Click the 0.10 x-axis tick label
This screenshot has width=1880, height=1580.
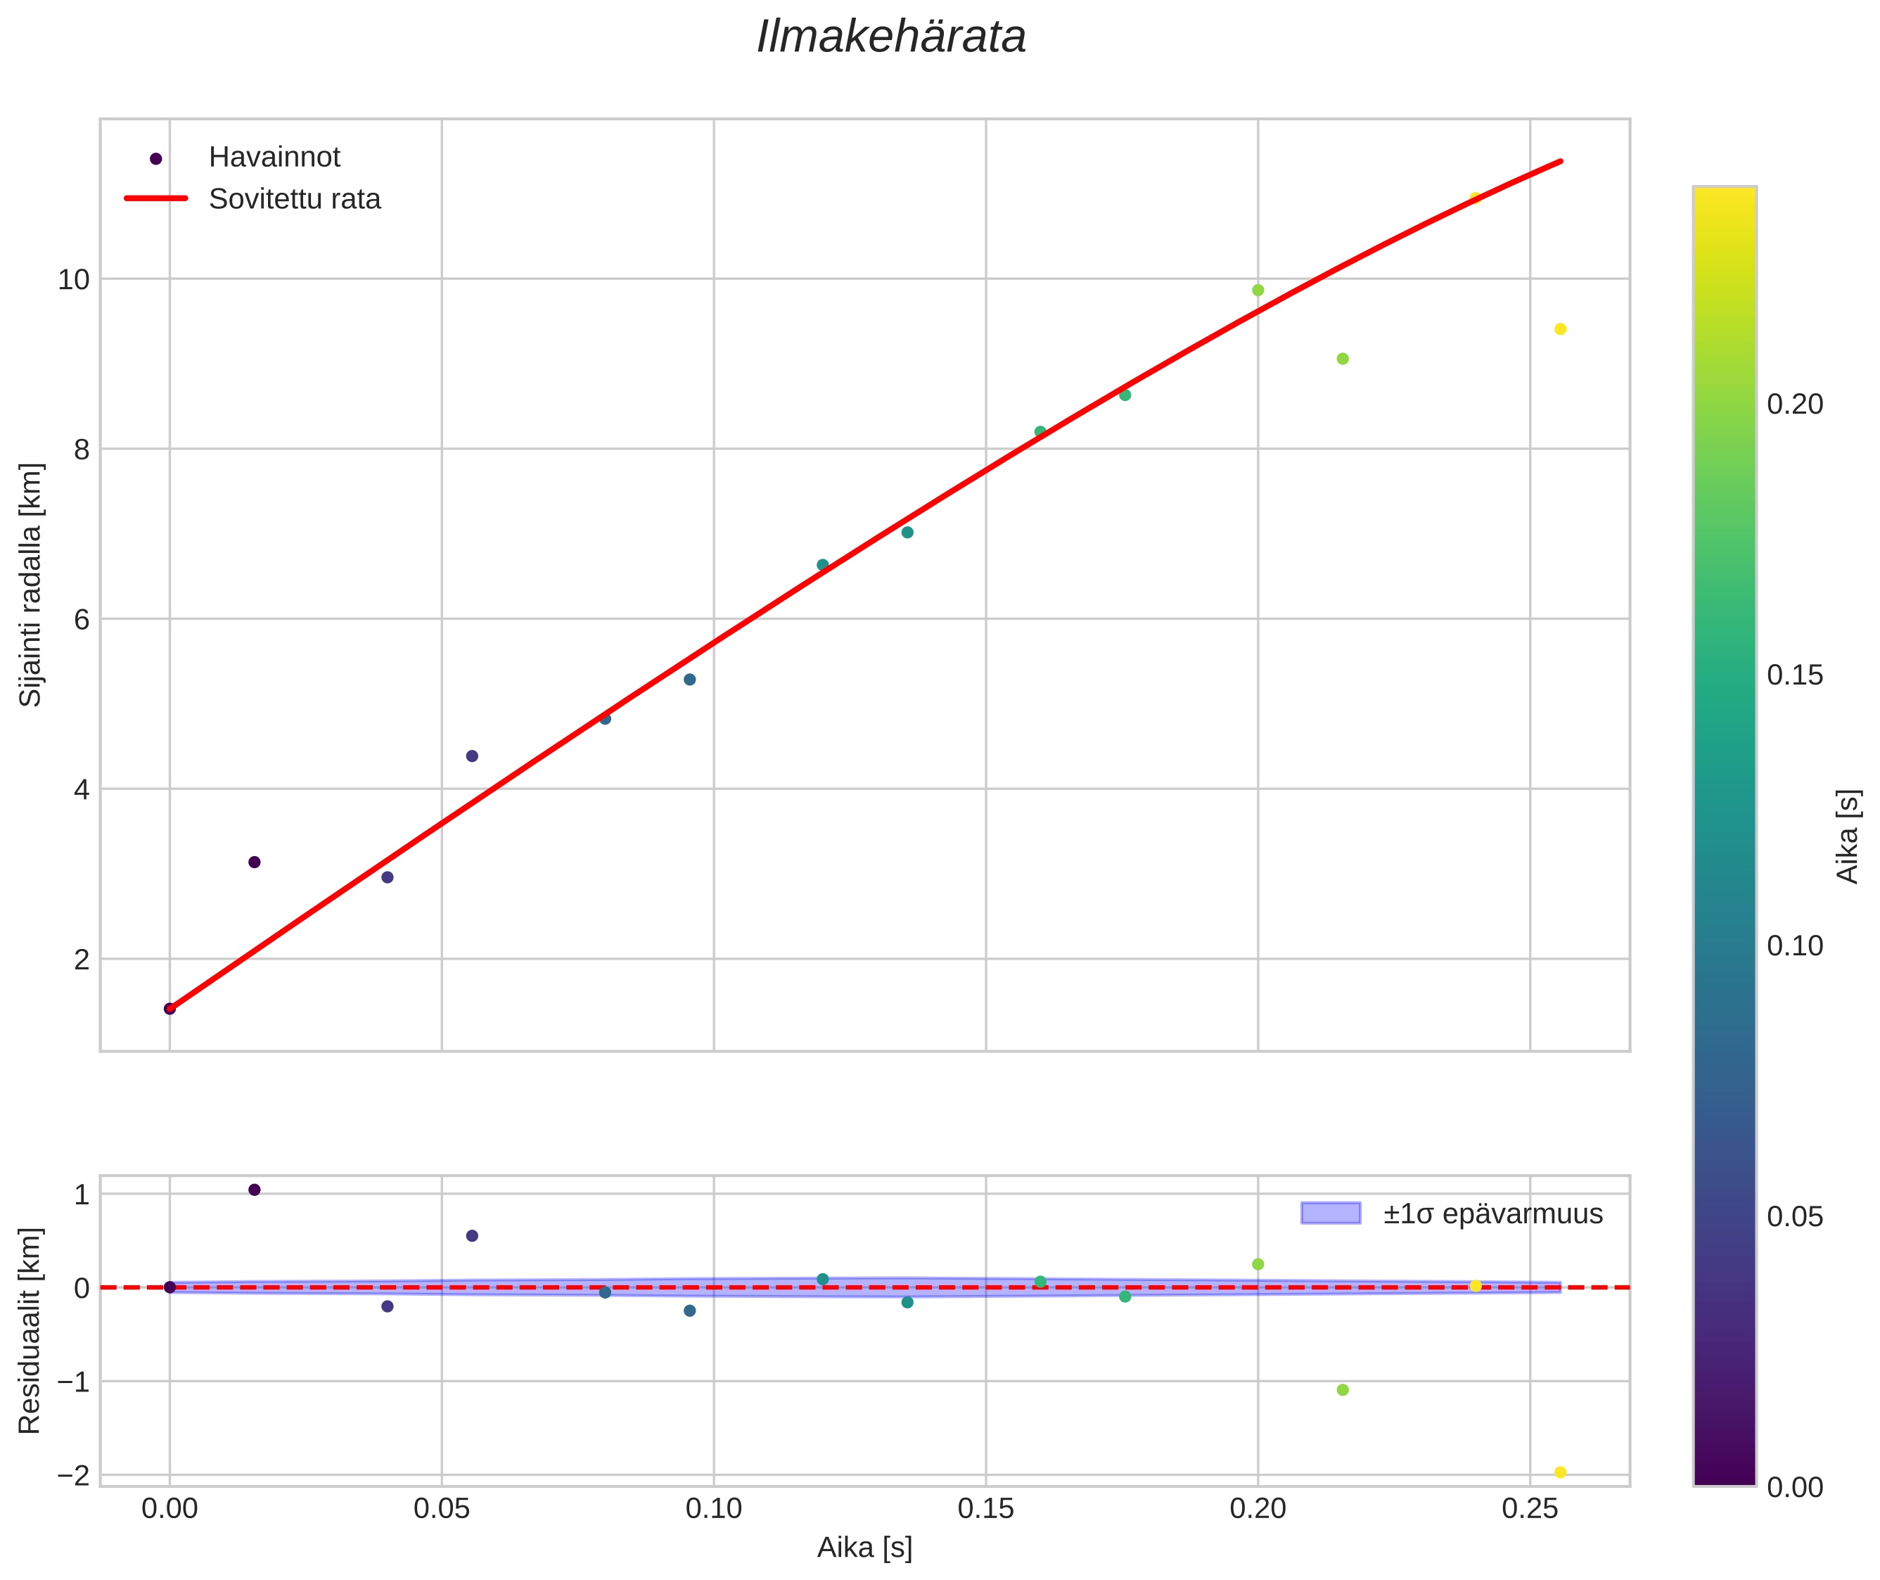pos(713,1509)
